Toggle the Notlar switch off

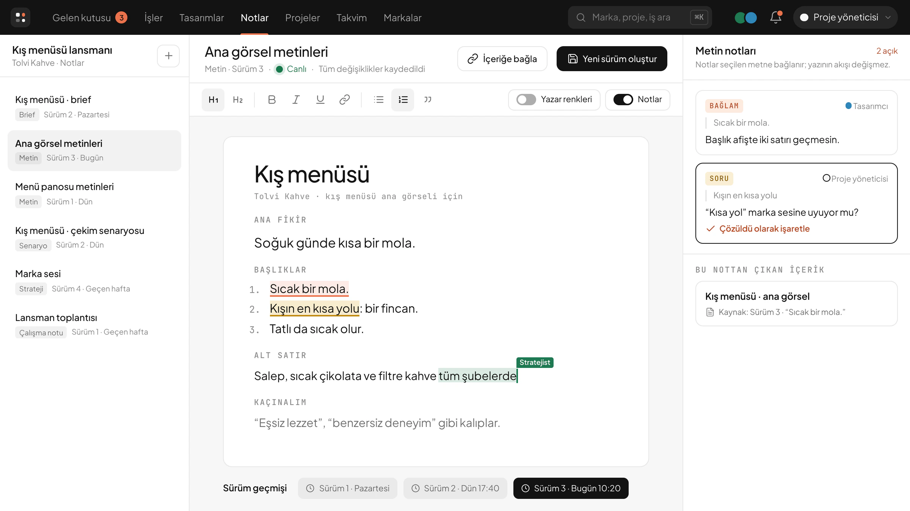point(623,100)
